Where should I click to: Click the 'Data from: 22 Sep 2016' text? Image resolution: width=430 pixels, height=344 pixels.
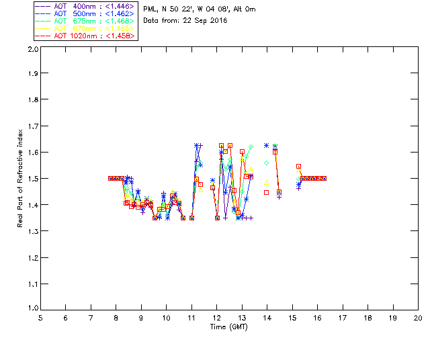[185, 21]
